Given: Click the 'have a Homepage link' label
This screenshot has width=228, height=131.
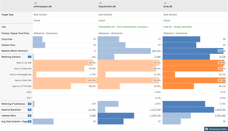Looking at the screenshot, I should coord(21,75).
